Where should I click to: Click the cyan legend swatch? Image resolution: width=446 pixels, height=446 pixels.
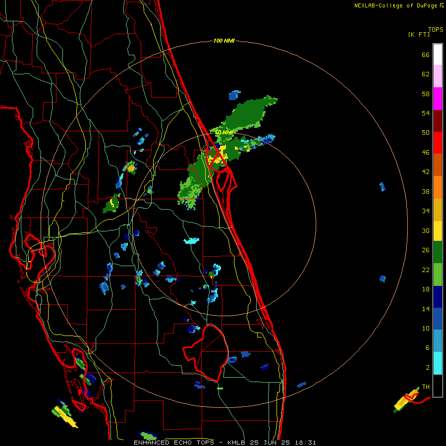(x=438, y=363)
